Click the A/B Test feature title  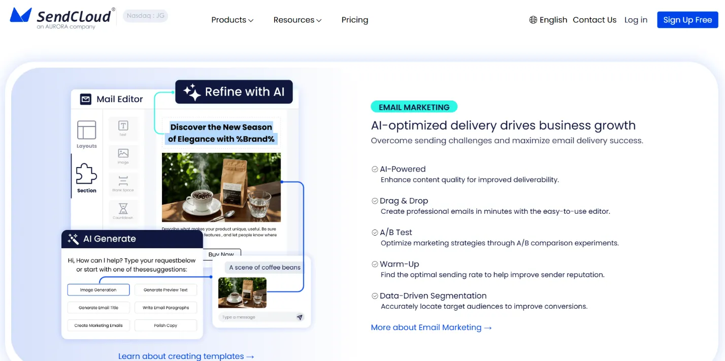(x=396, y=233)
